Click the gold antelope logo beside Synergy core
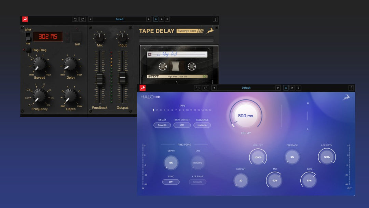Screen dimensions: 369x208 click(x=210, y=31)
